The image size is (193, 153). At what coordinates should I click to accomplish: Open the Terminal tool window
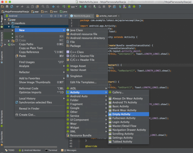click(x=51, y=150)
